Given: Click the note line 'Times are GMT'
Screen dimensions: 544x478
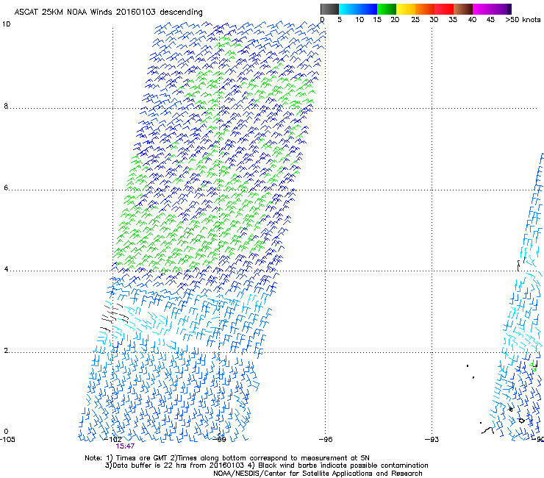Looking at the screenshot, I should click(x=142, y=458).
